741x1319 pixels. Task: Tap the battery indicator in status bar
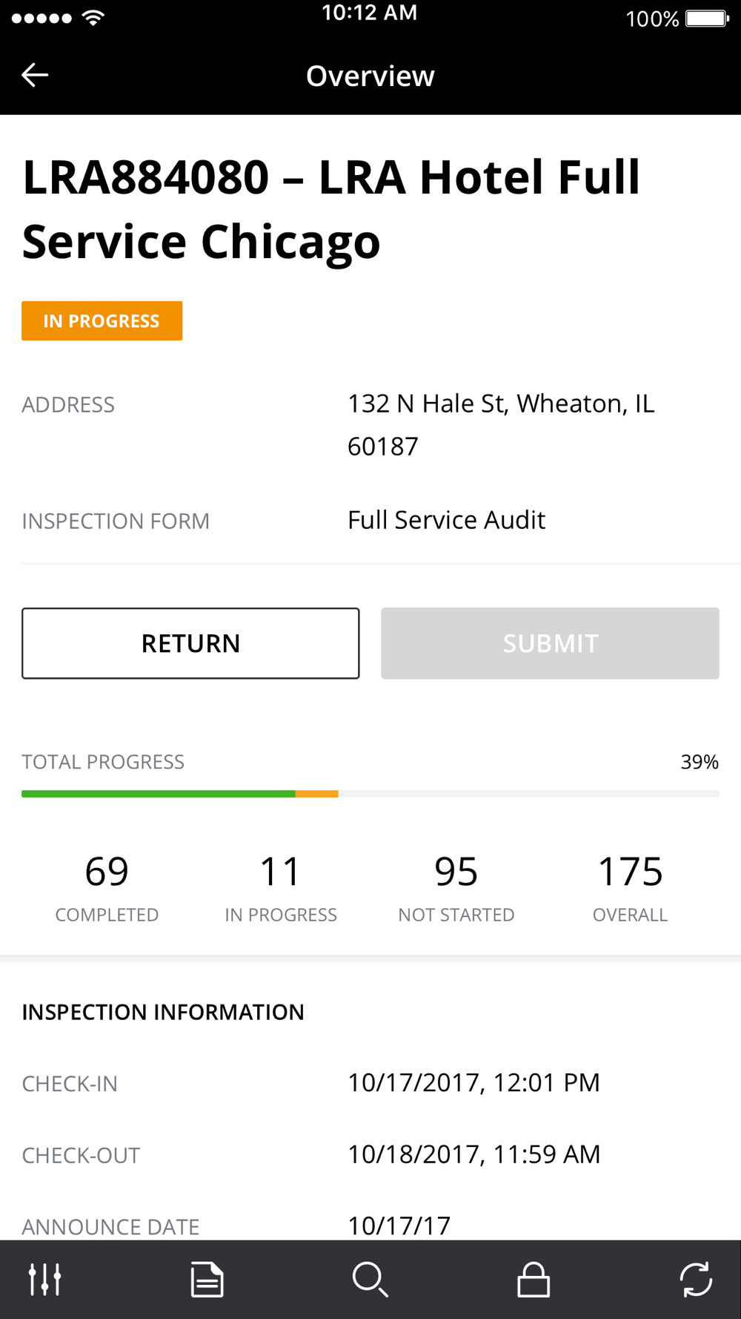(708, 18)
